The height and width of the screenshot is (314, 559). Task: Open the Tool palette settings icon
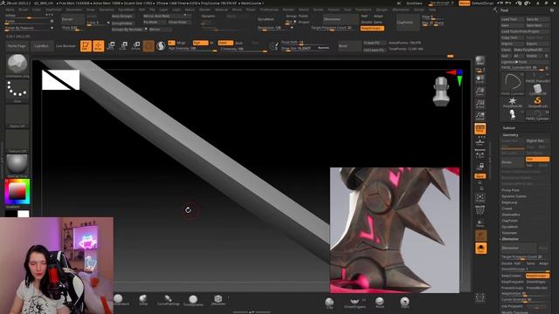coord(552,10)
